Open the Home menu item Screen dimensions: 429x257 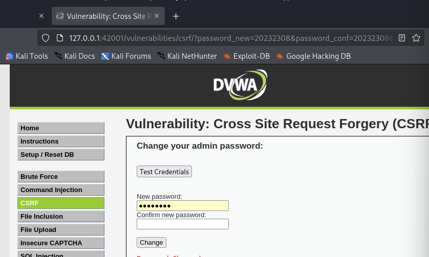(x=61, y=128)
